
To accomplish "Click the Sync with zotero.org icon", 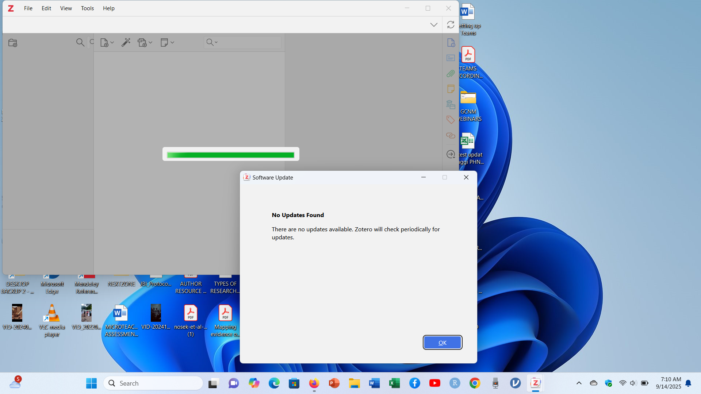I will 451,24.
